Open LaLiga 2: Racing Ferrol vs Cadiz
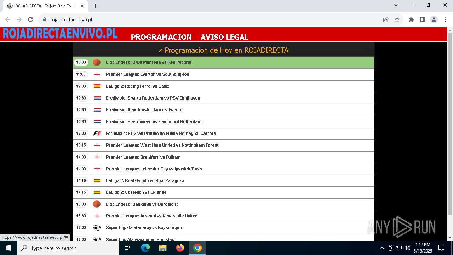This screenshot has height=255, width=453. point(137,86)
